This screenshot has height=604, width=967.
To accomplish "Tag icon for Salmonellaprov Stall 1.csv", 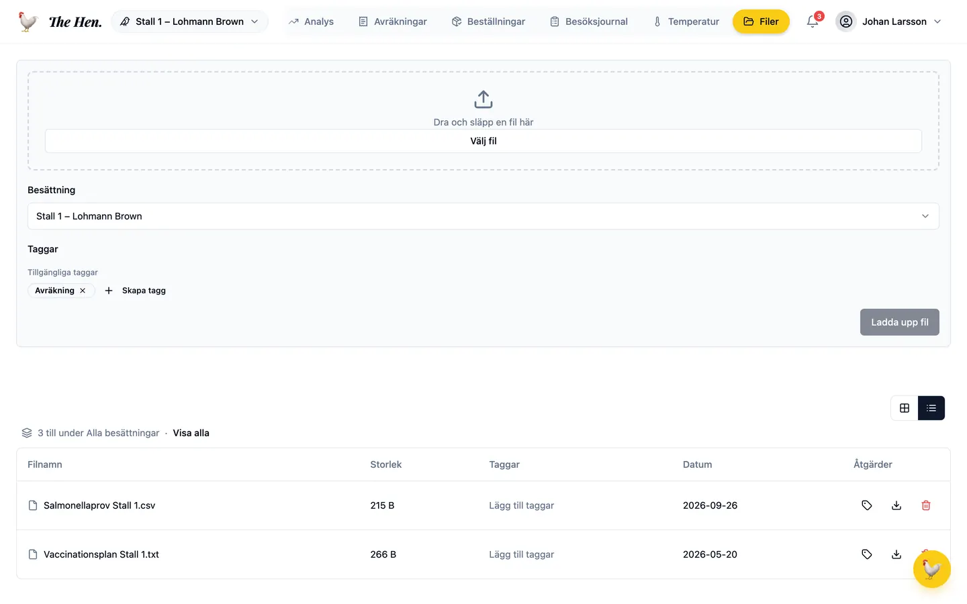I will tap(867, 505).
